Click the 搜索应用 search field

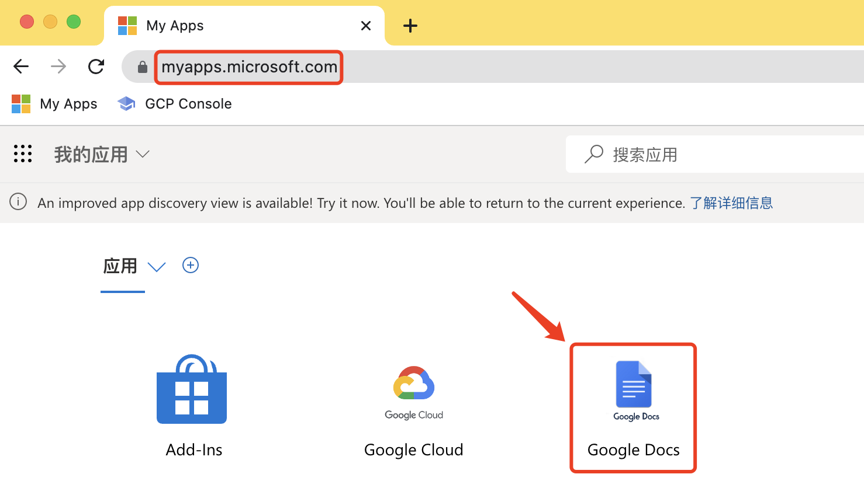(715, 154)
